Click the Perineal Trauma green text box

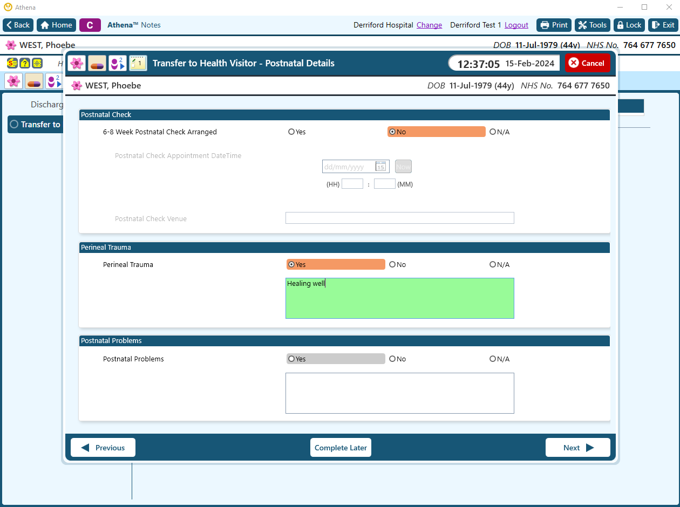coord(400,298)
